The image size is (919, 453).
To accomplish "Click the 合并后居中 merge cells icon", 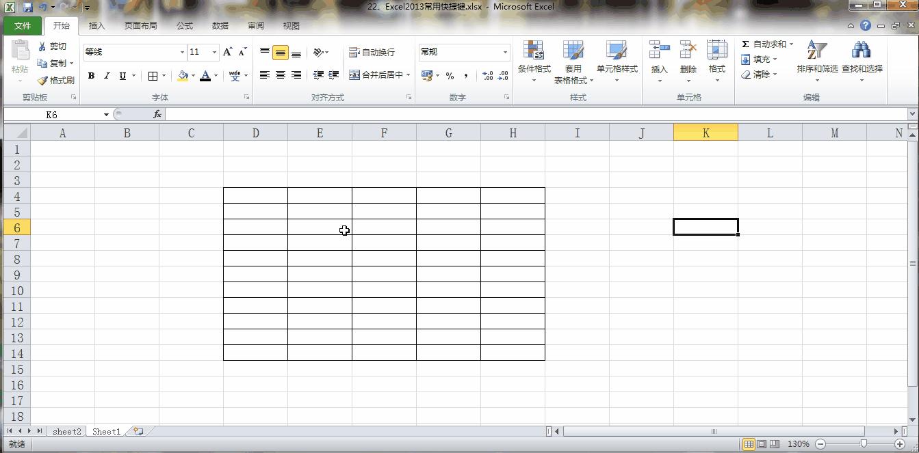I will click(x=355, y=75).
